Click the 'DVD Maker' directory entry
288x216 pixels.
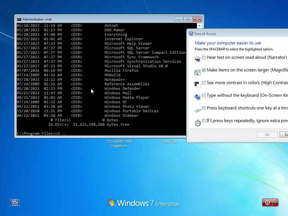click(115, 30)
